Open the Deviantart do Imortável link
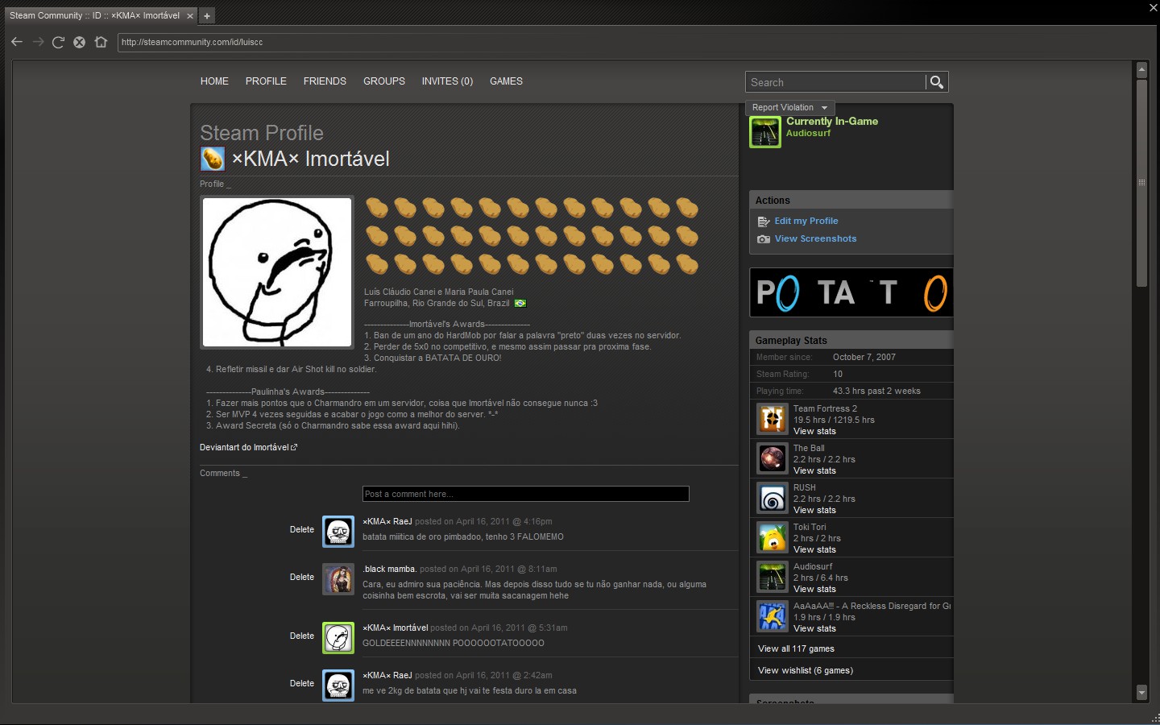Image resolution: width=1160 pixels, height=725 pixels. 244,447
